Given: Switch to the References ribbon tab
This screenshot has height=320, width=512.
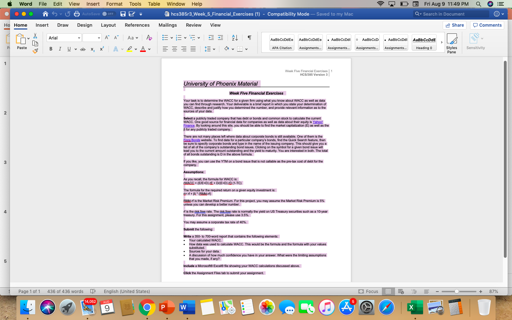Looking at the screenshot, I should [x=137, y=25].
